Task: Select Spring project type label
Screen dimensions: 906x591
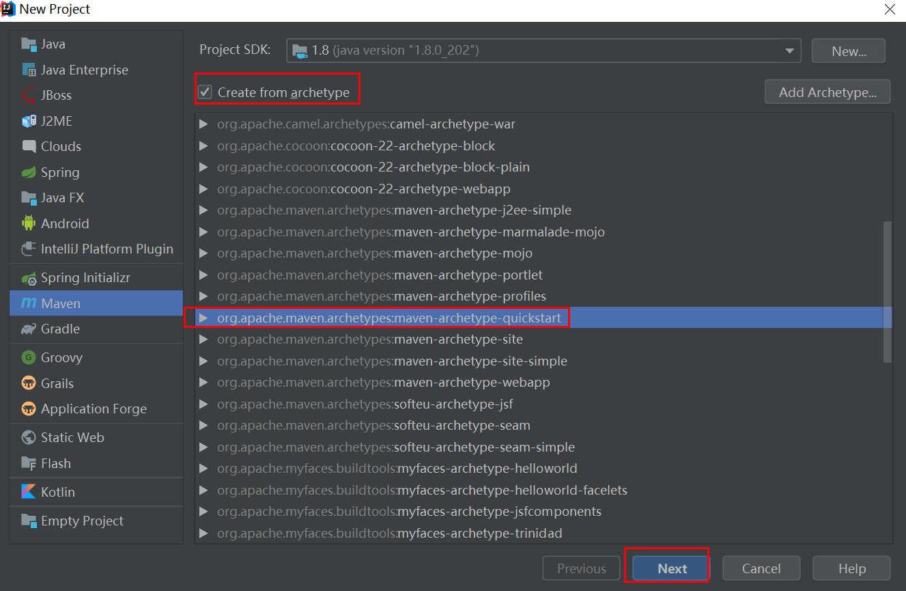Action: pos(60,172)
